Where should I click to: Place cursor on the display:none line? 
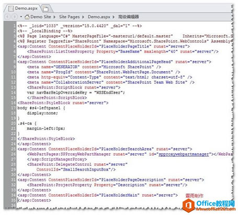tap(42, 113)
